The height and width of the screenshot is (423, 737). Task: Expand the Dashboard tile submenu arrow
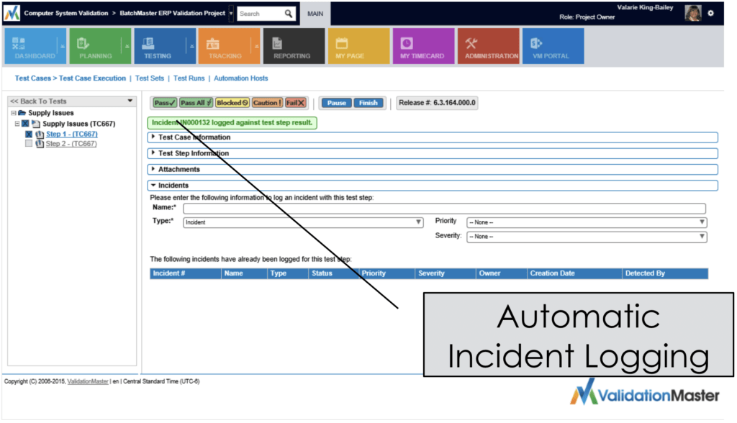point(62,46)
